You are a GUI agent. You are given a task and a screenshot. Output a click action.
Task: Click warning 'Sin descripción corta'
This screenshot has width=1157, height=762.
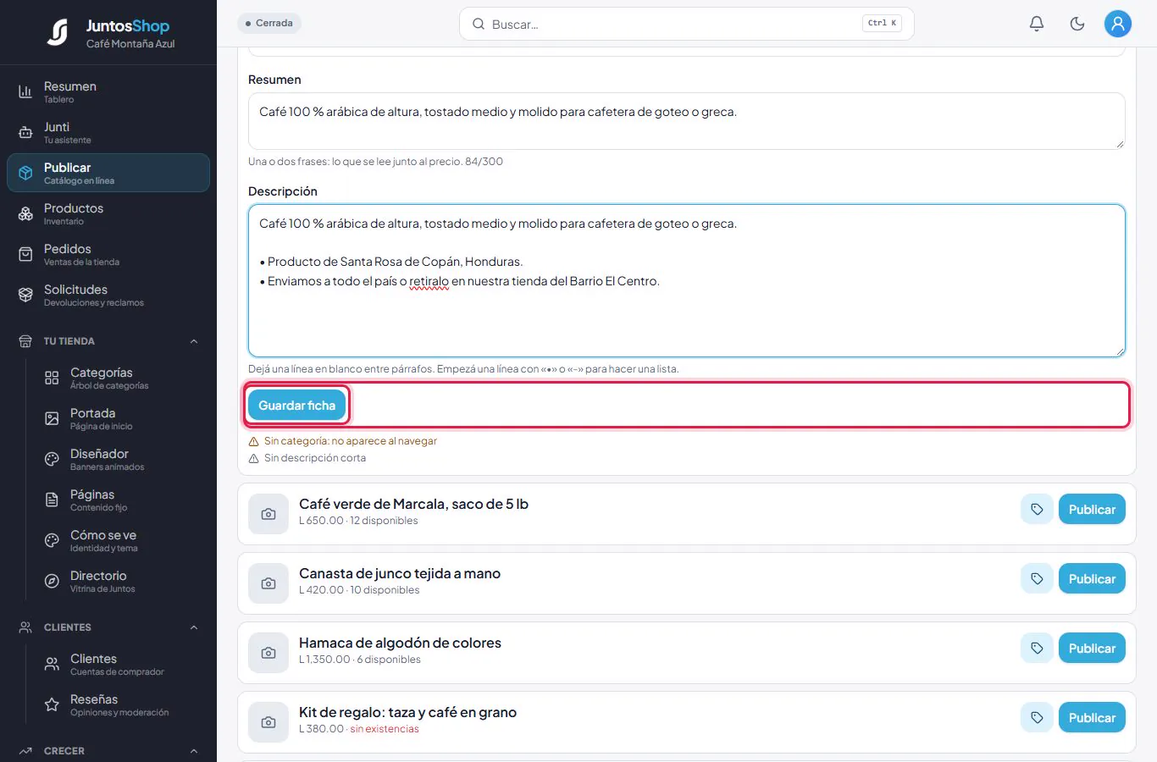pos(307,458)
